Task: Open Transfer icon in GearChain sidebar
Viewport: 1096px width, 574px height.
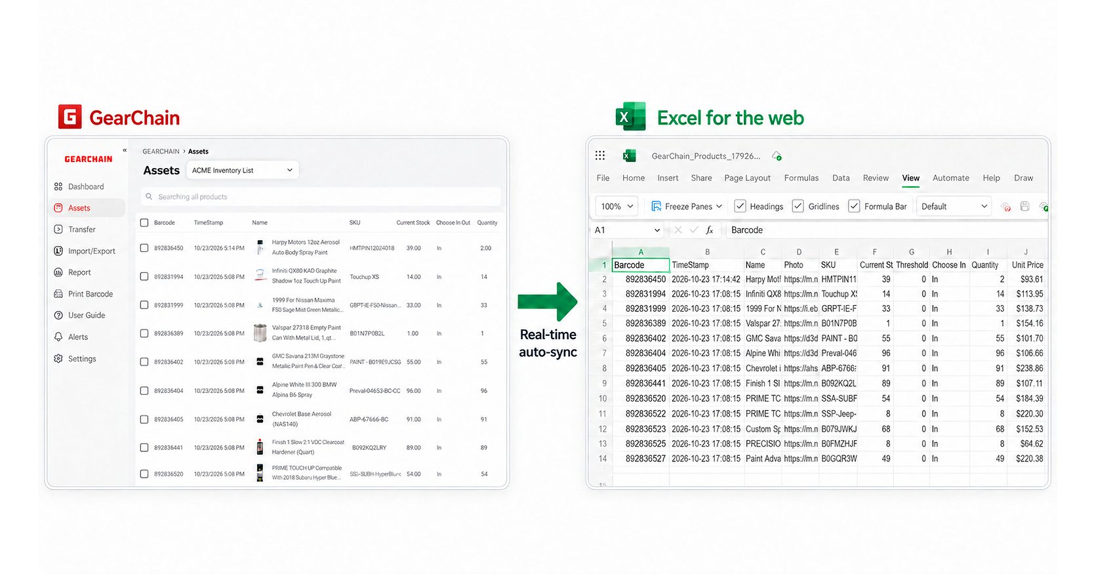Action: [58, 230]
